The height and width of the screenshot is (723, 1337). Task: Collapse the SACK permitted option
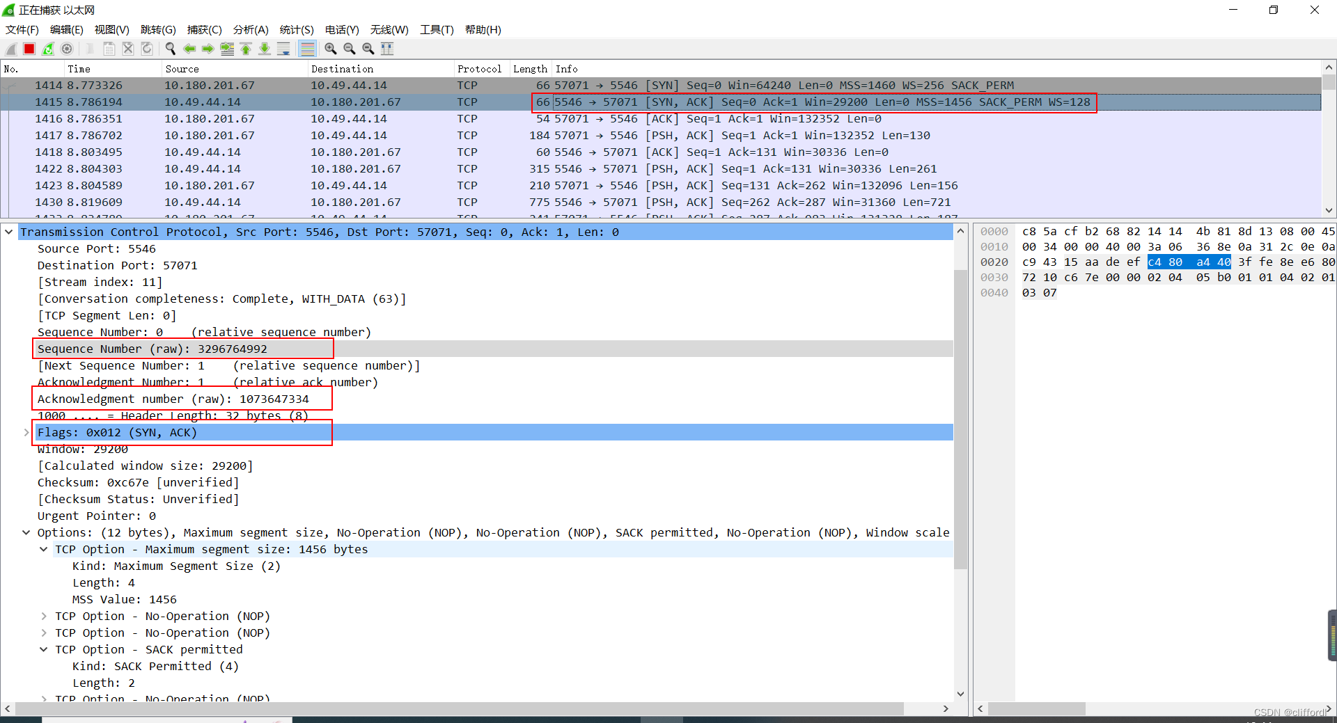(44, 649)
